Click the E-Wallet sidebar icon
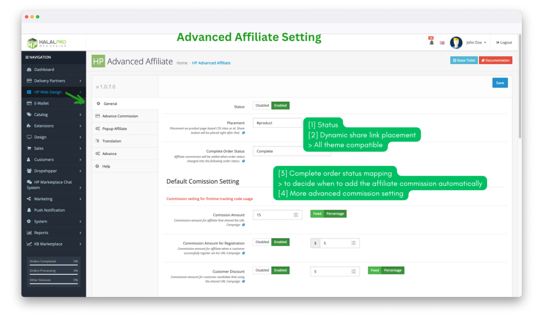The width and height of the screenshot is (543, 317). [29, 103]
